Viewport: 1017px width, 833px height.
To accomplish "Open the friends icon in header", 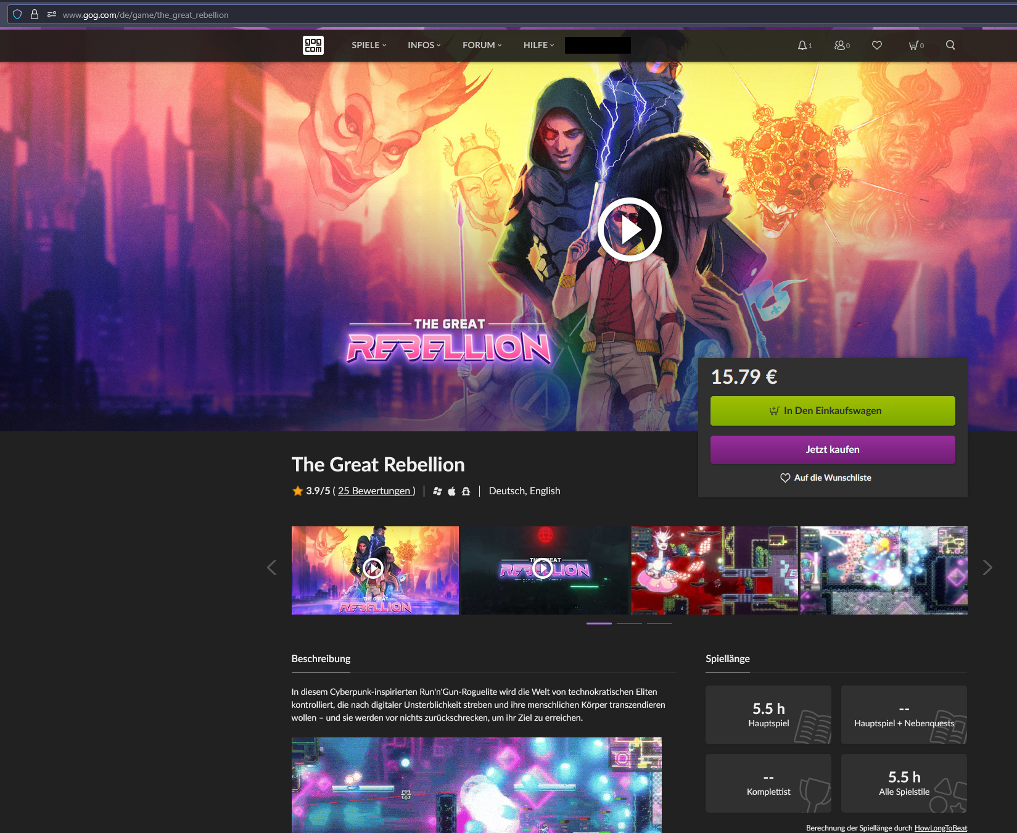I will tap(842, 45).
